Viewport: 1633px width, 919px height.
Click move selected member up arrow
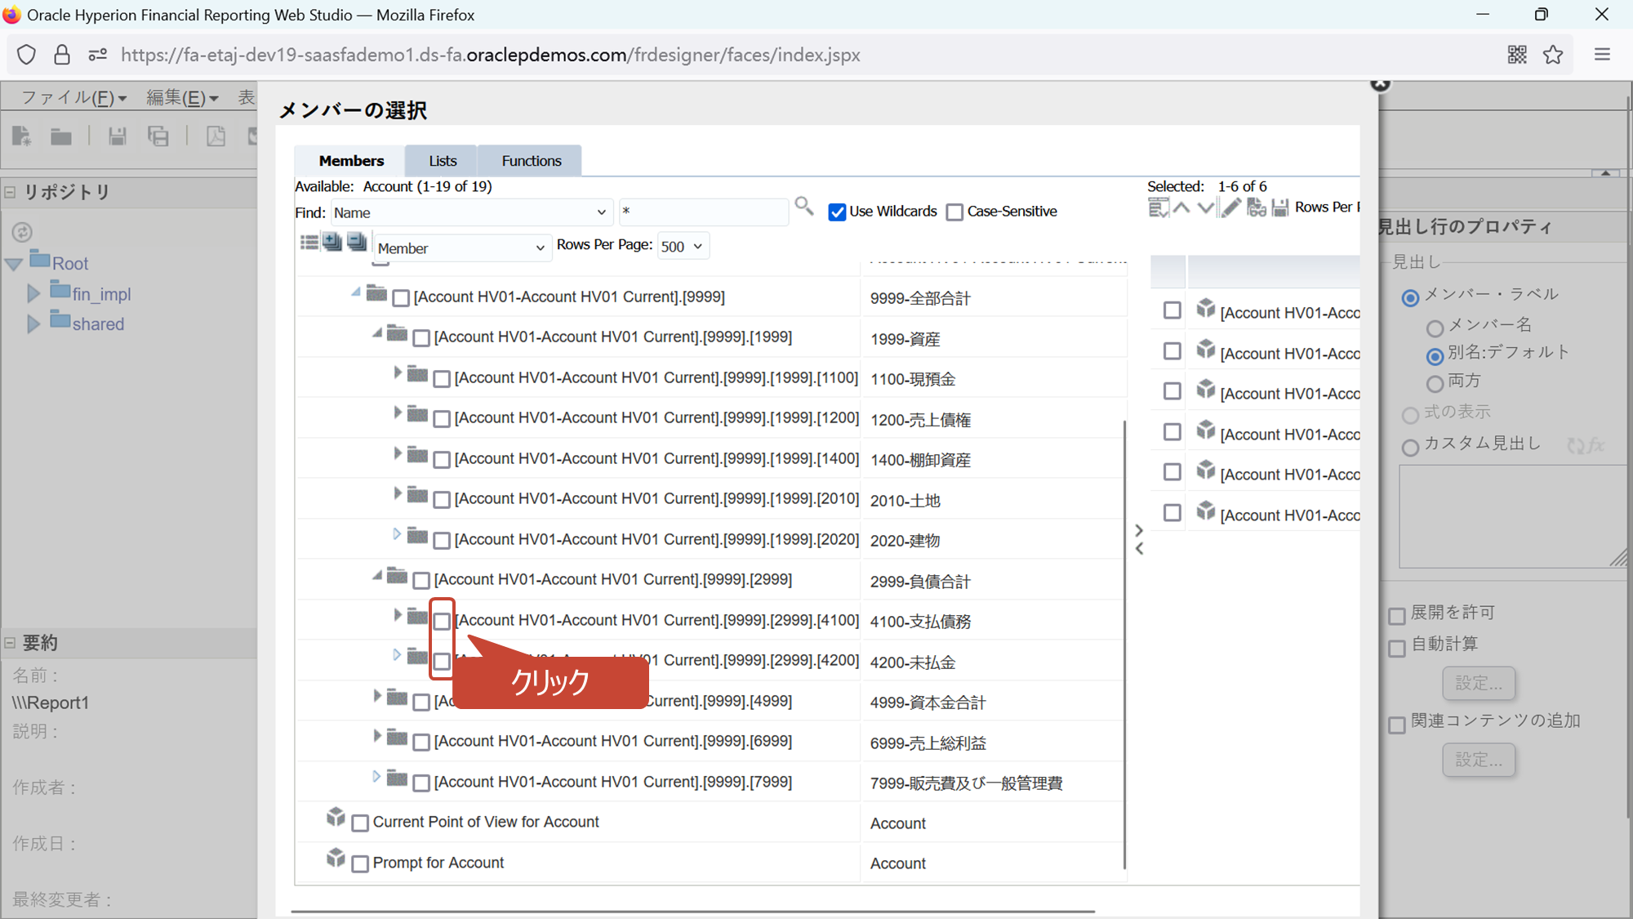point(1181,207)
